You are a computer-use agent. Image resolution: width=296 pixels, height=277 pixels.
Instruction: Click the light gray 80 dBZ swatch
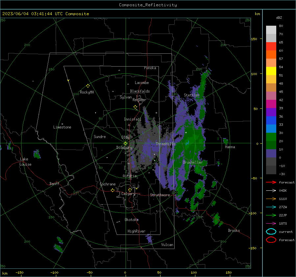click(x=271, y=30)
